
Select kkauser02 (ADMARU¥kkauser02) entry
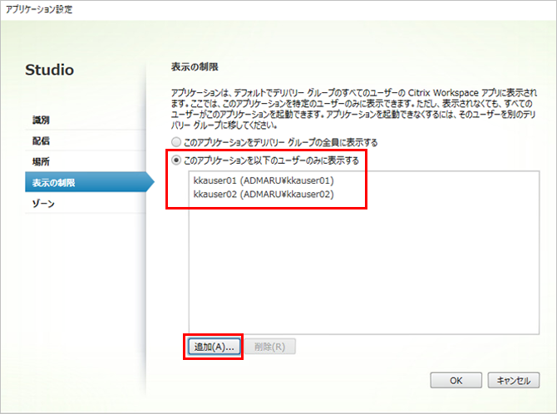pos(264,194)
